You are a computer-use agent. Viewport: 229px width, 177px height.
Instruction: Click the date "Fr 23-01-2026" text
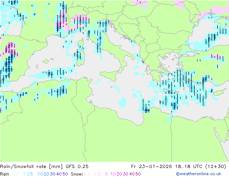point(151,167)
